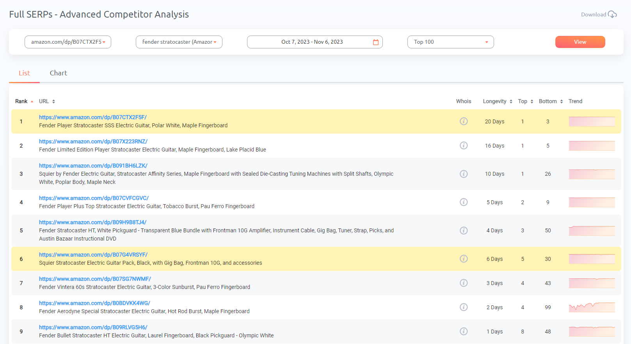631x344 pixels.
Task: Click trend sparkline for B09RLVG5H6 row
Action: [x=592, y=332]
